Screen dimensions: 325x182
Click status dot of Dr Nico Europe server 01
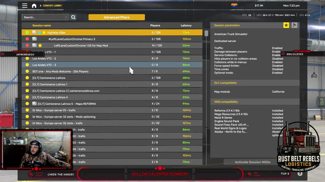click(27, 110)
